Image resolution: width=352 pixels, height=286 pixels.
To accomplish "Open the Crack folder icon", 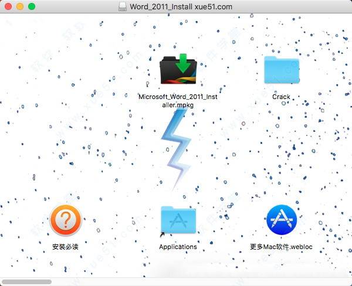I will (282, 70).
